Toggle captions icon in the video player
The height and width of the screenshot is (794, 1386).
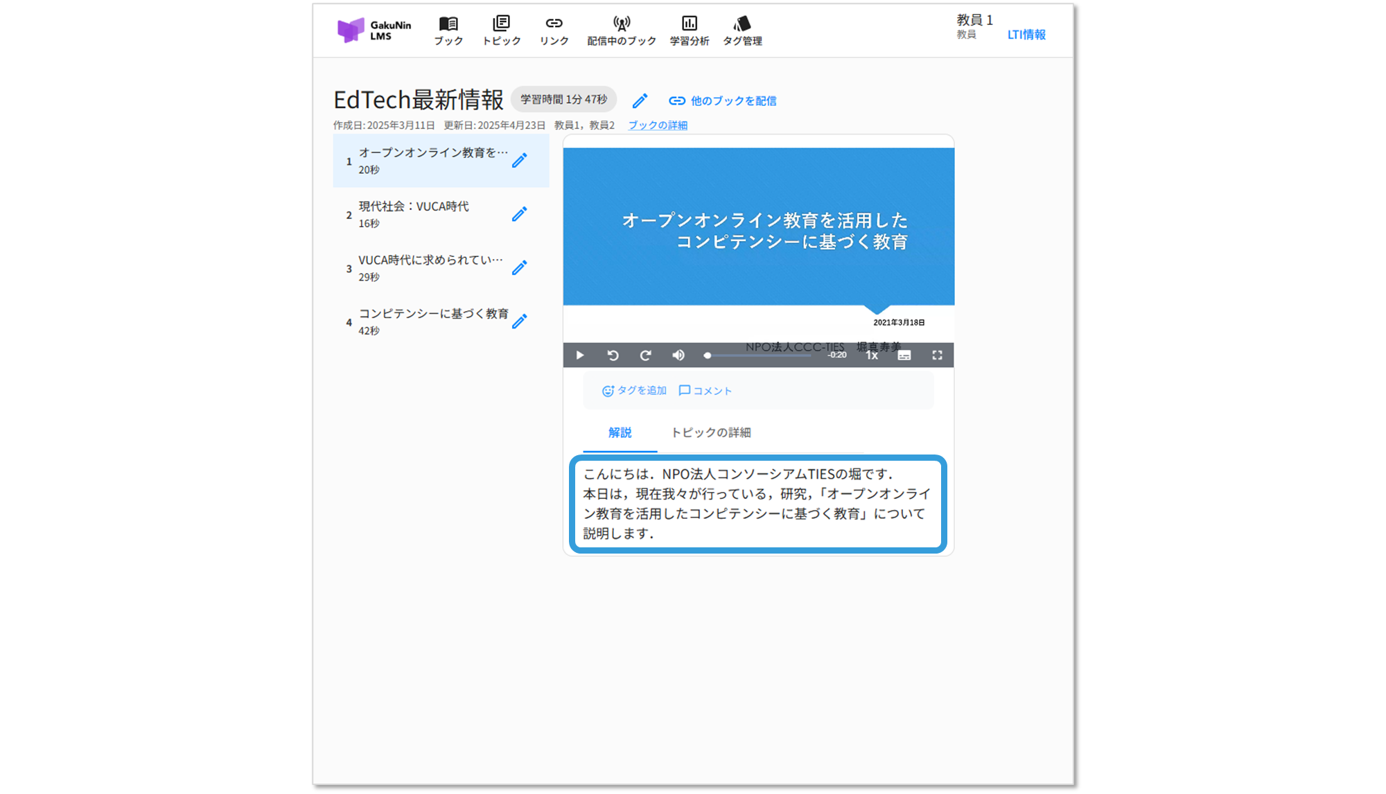click(x=904, y=355)
